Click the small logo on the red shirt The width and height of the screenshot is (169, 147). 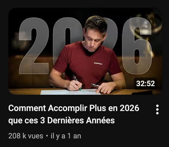click(x=98, y=64)
